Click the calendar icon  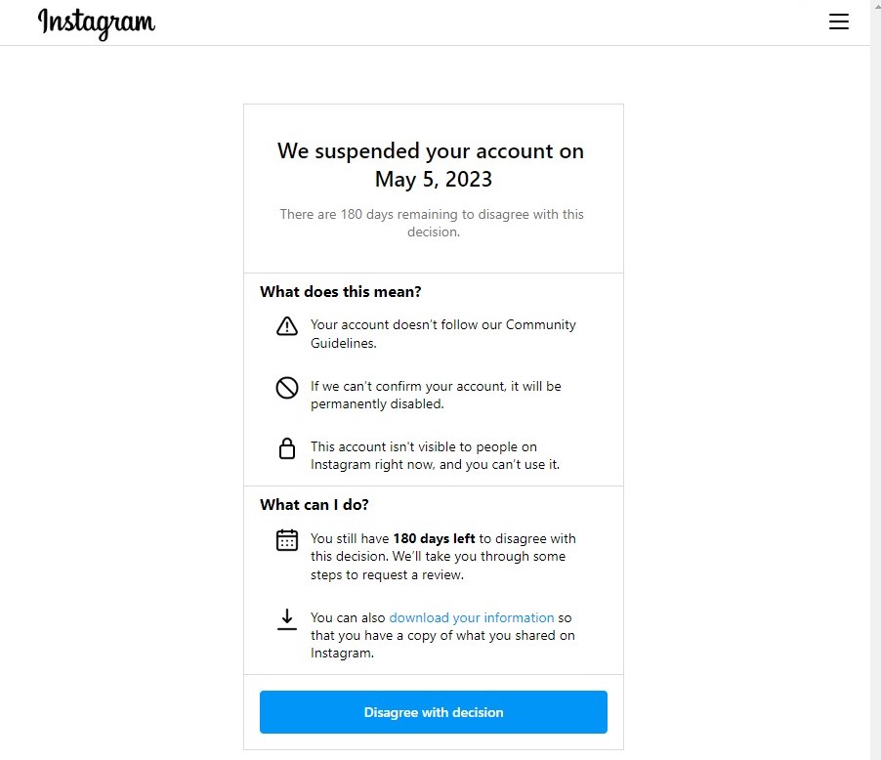click(x=286, y=540)
